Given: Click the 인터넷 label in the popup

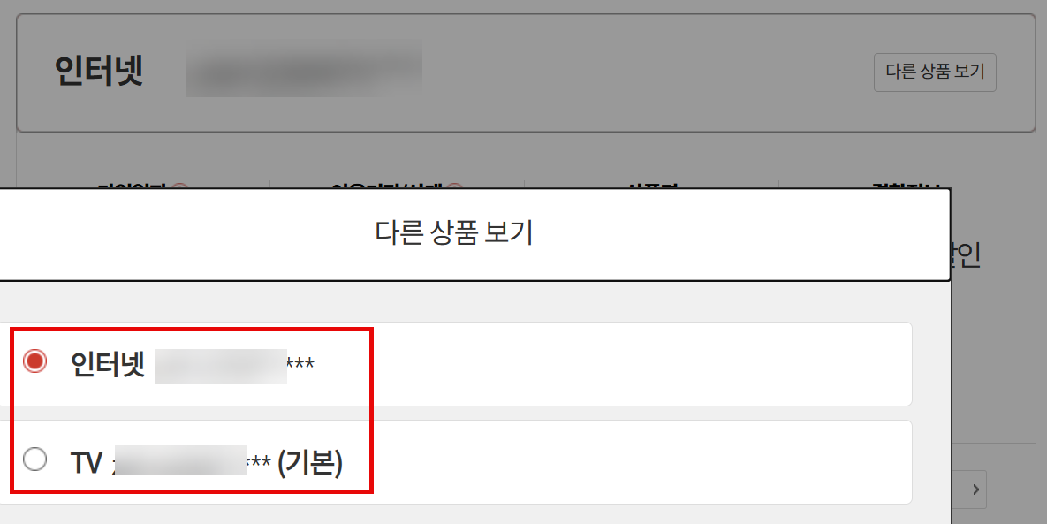Looking at the screenshot, I should click(108, 364).
